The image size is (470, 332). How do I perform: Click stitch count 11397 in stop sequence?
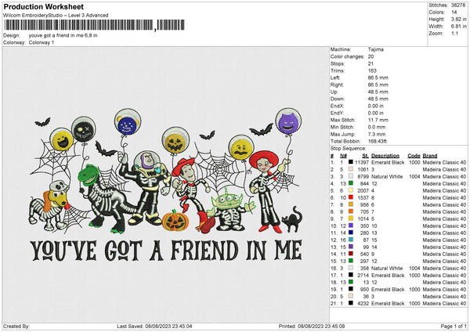coord(362,162)
